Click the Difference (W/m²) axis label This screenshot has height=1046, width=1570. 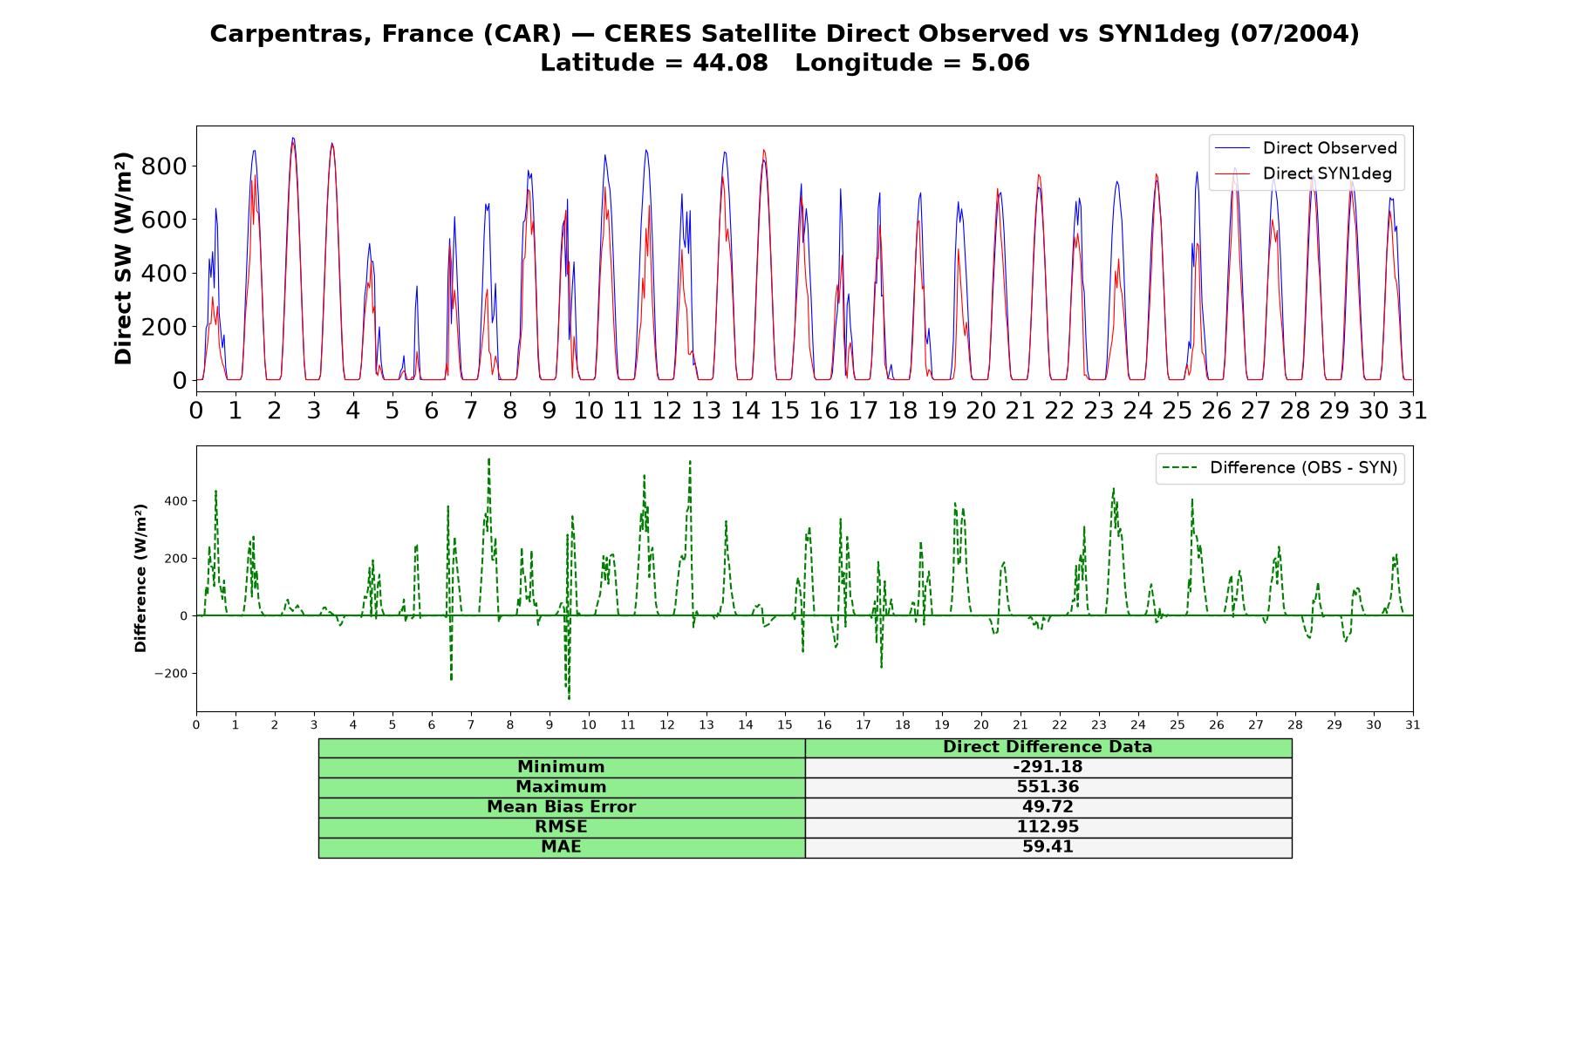pyautogui.click(x=140, y=578)
